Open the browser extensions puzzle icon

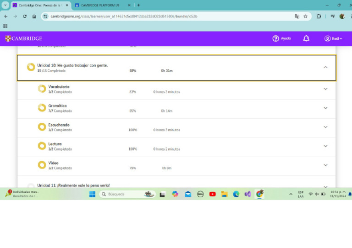pos(319,16)
